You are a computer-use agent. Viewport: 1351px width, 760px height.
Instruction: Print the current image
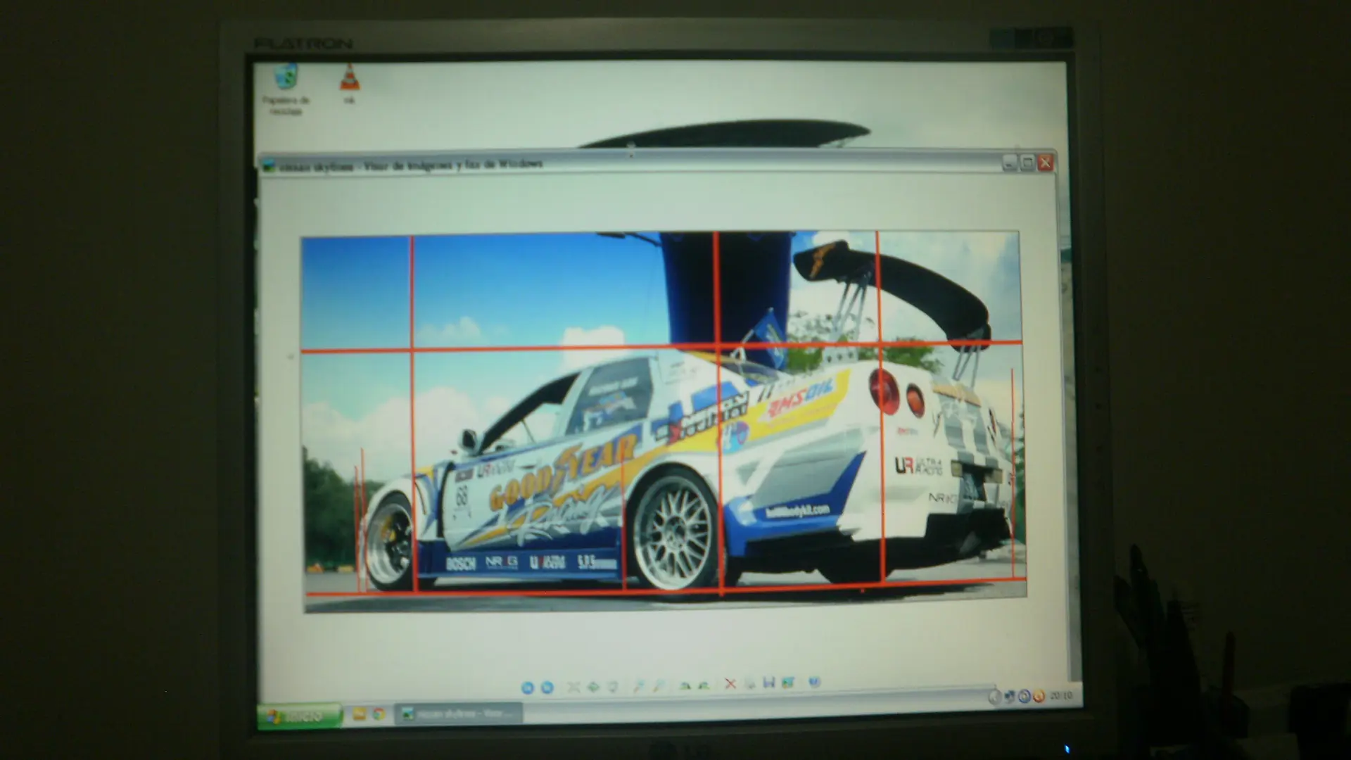point(750,684)
